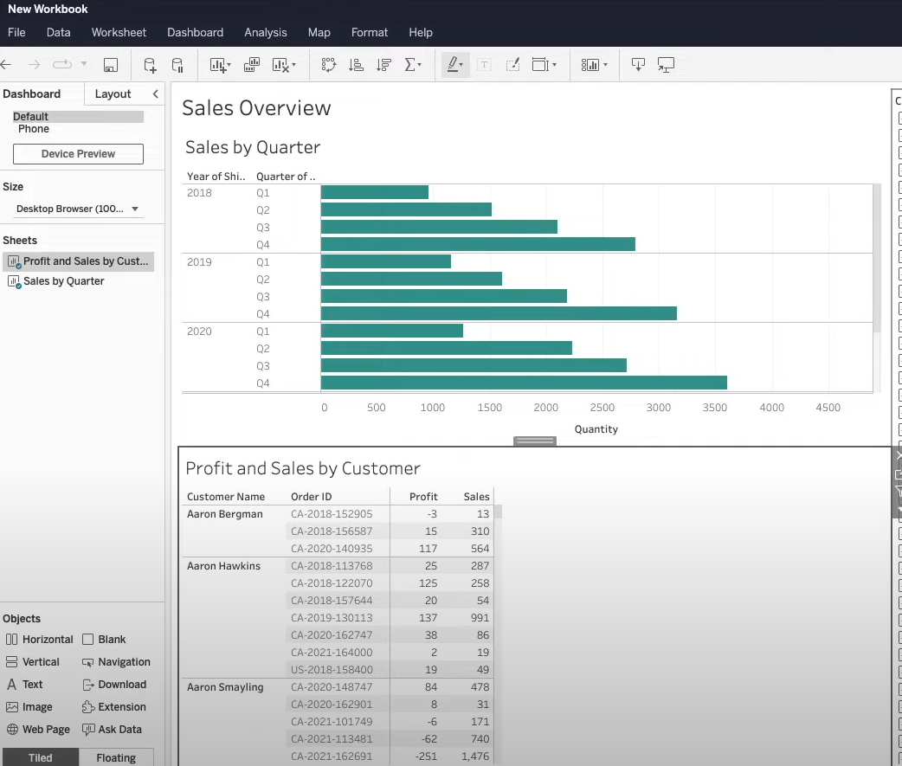Switch to Floating layout mode
This screenshot has width=902, height=766.
[x=116, y=757]
